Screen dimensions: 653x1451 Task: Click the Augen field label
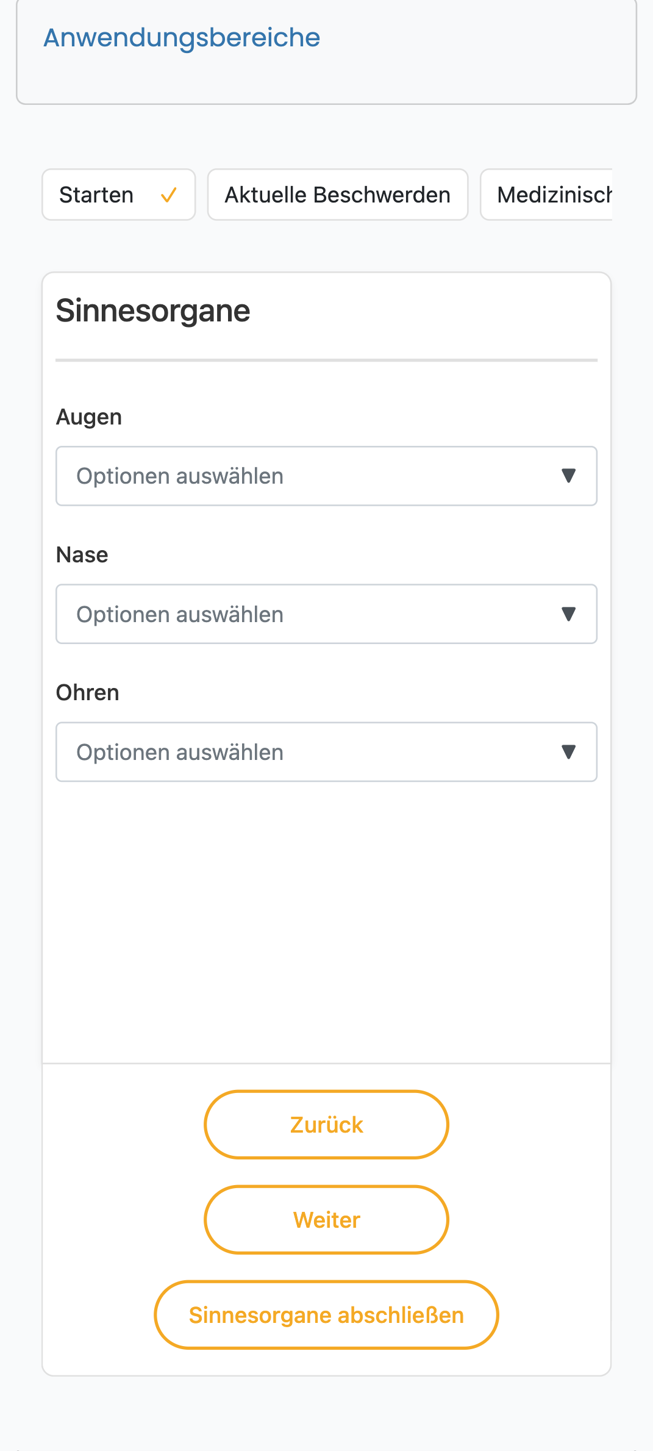(89, 418)
